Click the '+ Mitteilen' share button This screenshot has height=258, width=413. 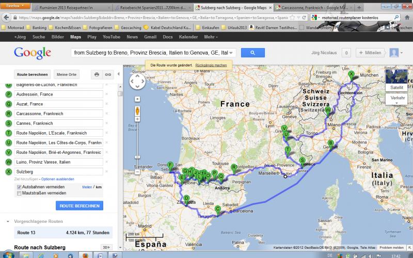click(370, 53)
